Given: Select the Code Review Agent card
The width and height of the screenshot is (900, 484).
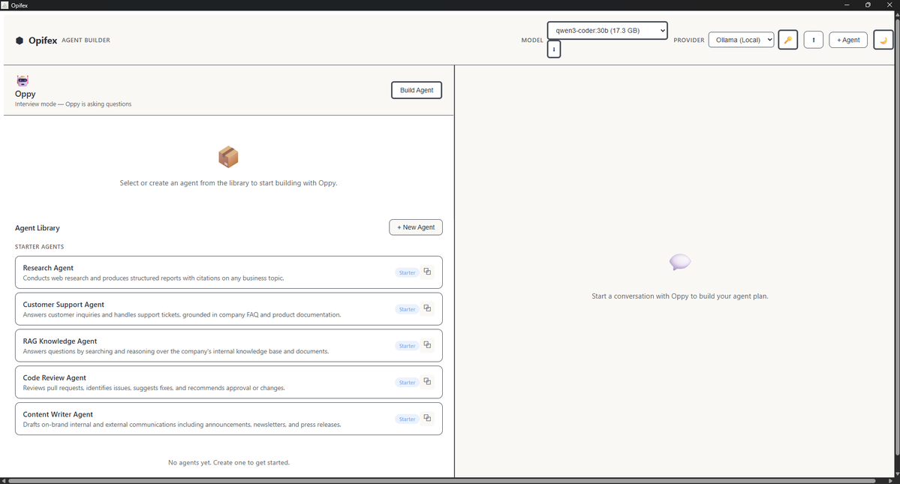Looking at the screenshot, I should pos(228,383).
